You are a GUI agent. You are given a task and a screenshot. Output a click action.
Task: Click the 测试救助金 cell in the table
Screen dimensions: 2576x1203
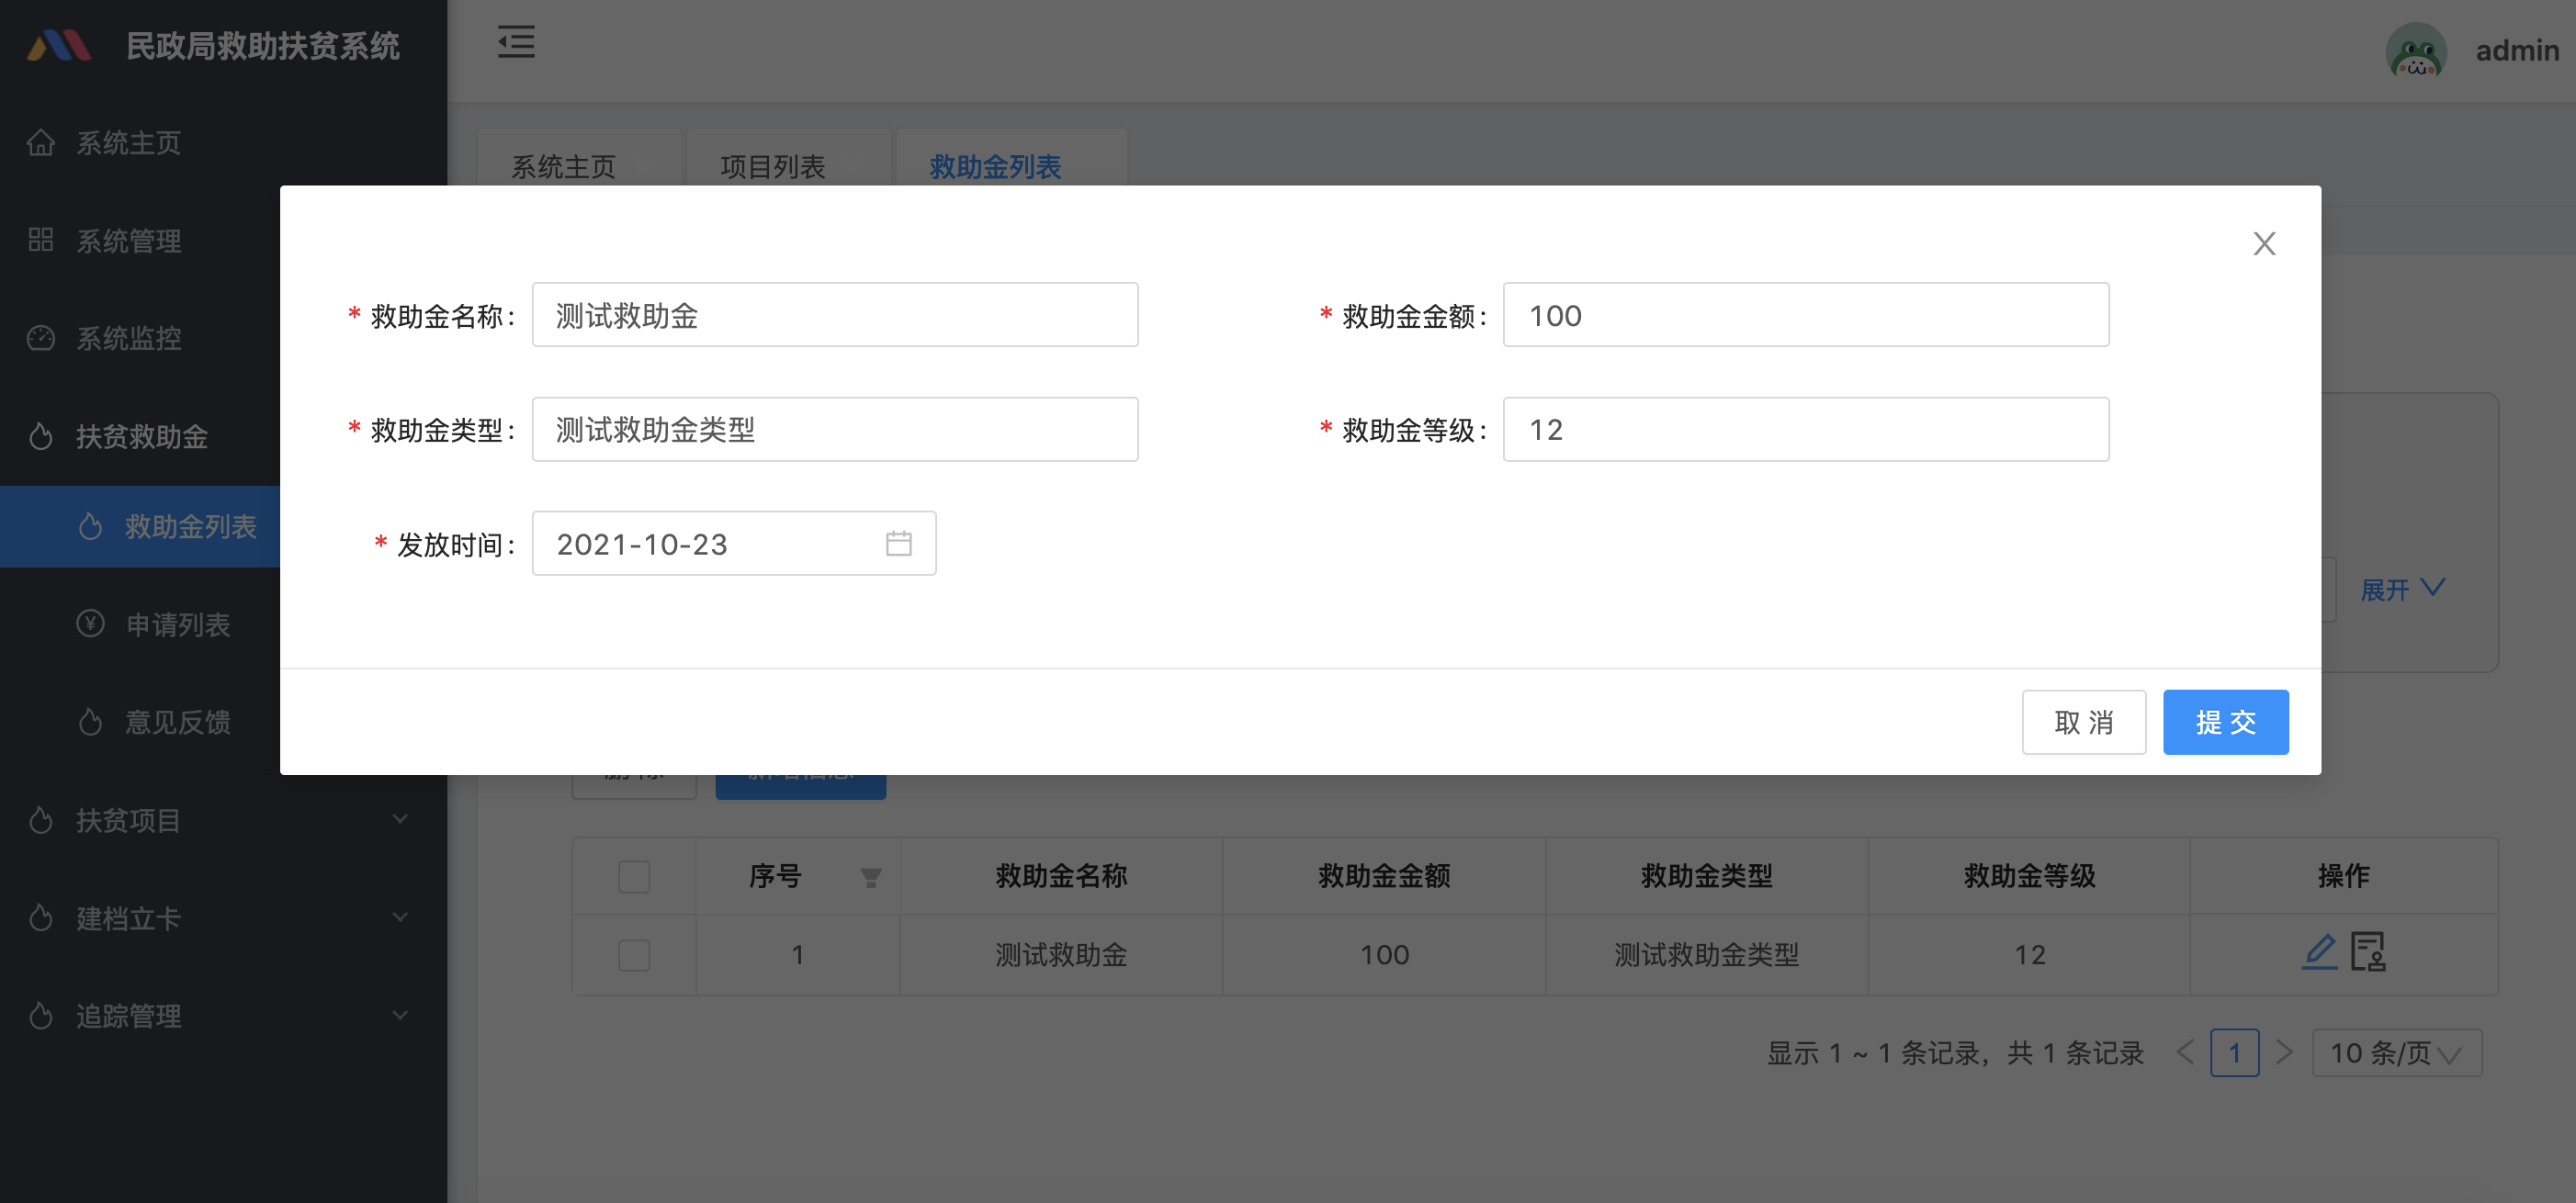point(1061,955)
